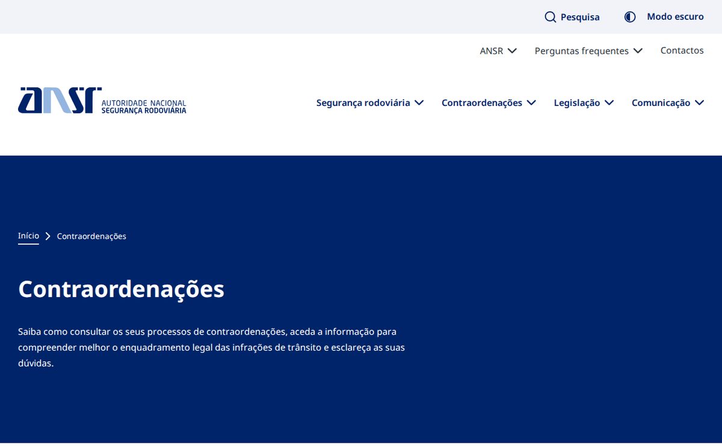The height and width of the screenshot is (447, 722).
Task: Toggle Modo escuro dark mode
Action: pos(664,17)
